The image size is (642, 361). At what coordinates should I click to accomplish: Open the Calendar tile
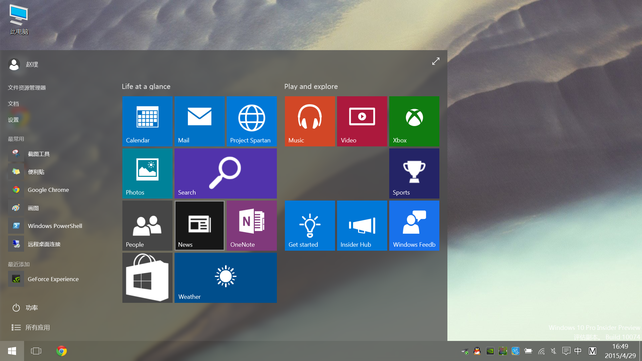(x=147, y=121)
